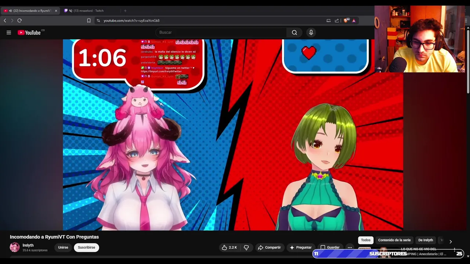
Task: Subscribe with the Suscribirse button
Action: click(87, 247)
